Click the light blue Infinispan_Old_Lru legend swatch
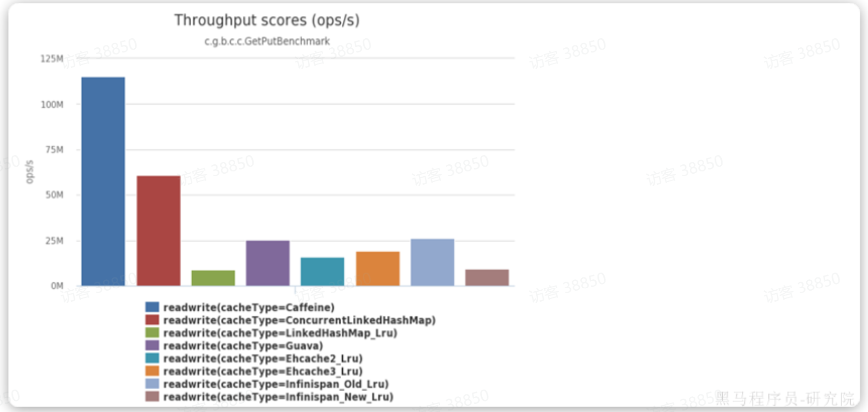868x412 pixels. point(152,384)
